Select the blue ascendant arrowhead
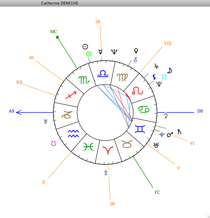Image resolution: width=210 pixels, height=218 pixels. [19, 112]
